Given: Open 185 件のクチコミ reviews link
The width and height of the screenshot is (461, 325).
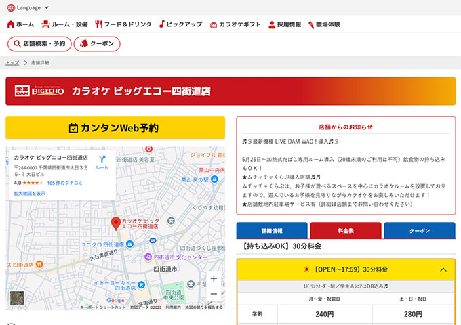Looking at the screenshot, I should point(64,183).
